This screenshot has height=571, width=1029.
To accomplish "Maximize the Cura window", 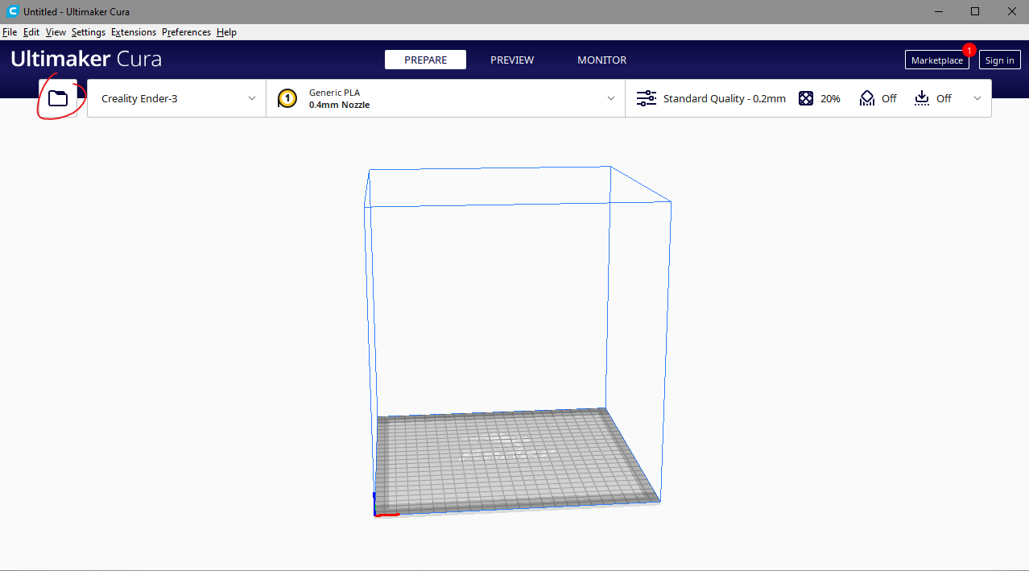I will pos(975,11).
